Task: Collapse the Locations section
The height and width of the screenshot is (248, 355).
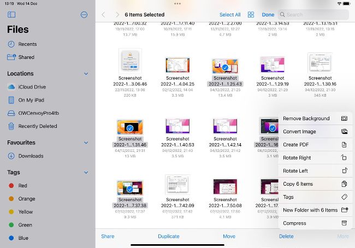Action: (86, 74)
